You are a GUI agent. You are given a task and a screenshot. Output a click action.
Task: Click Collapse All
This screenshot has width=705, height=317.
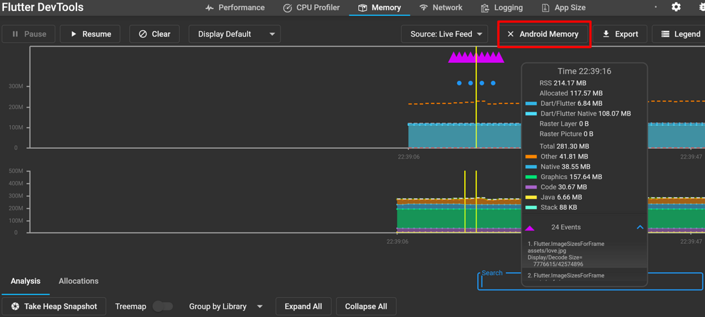[x=366, y=307]
